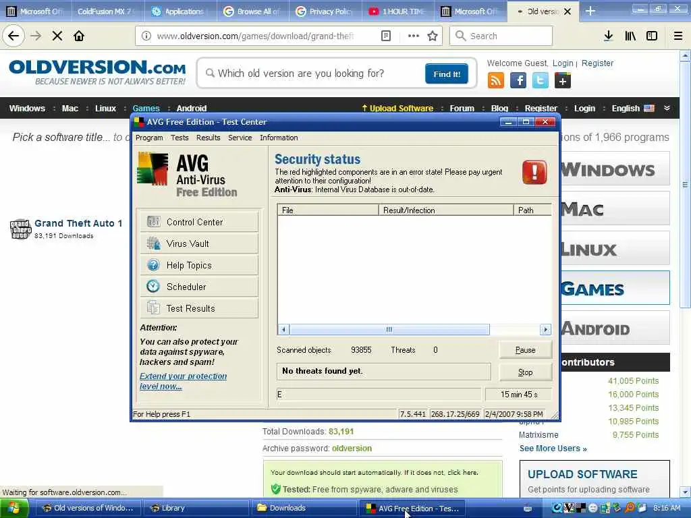Open Firefox downloads arrow icon
691x518 pixels.
[608, 36]
